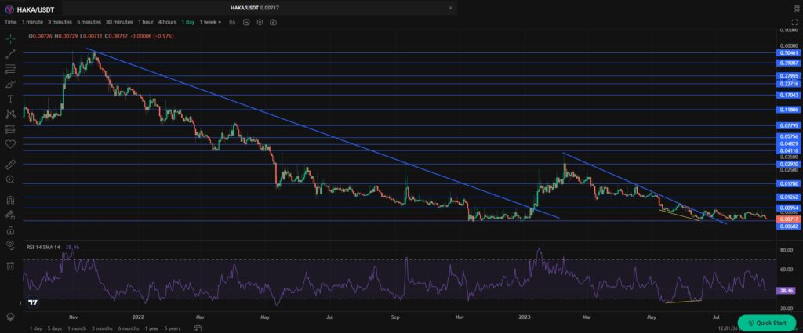Set range to 5 days
The width and height of the screenshot is (803, 333).
[55, 328]
